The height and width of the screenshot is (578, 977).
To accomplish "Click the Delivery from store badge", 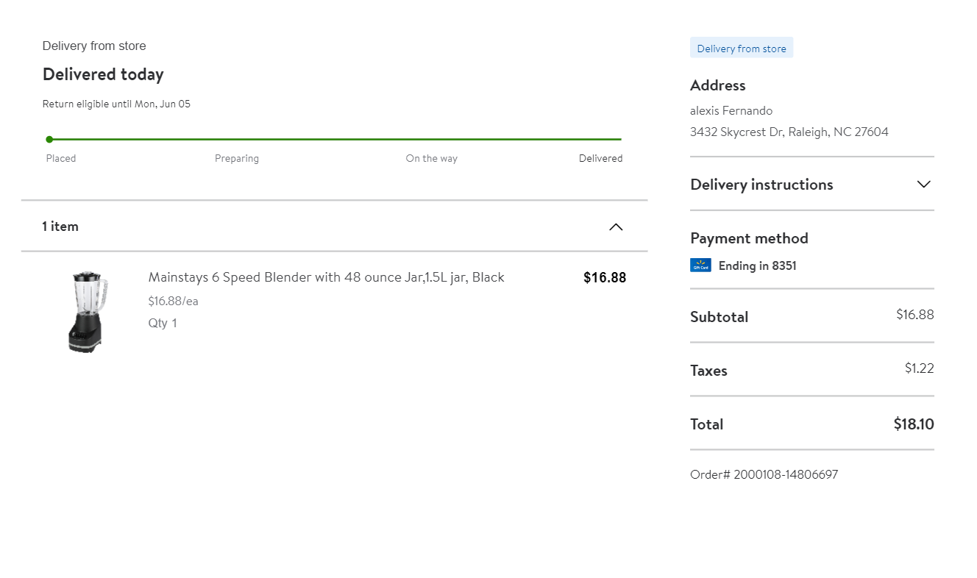I will 742,49.
